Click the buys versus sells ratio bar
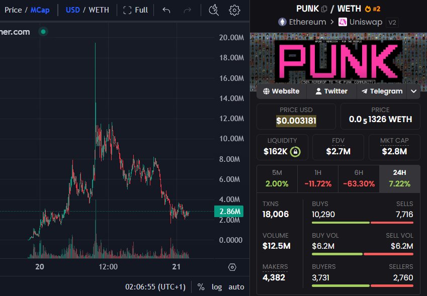This screenshot has width=427, height=296. coord(363,223)
